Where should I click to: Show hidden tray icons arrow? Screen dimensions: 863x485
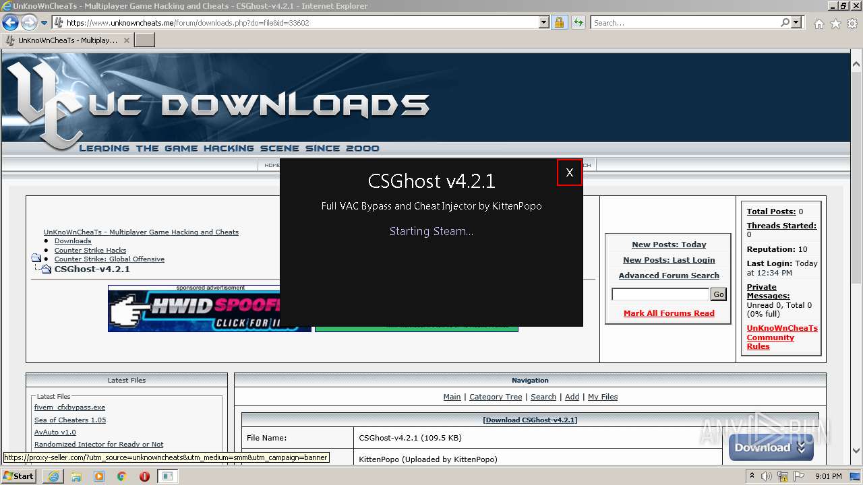click(753, 476)
